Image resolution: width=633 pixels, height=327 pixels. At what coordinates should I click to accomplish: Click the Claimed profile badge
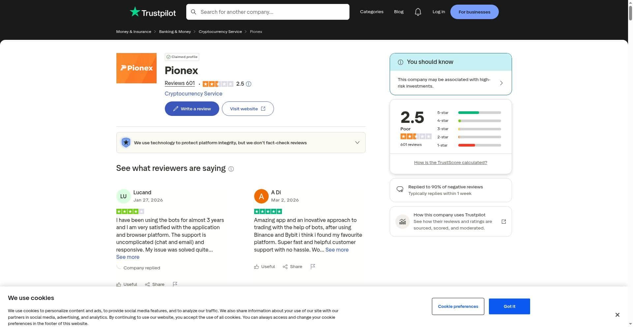pos(182,57)
